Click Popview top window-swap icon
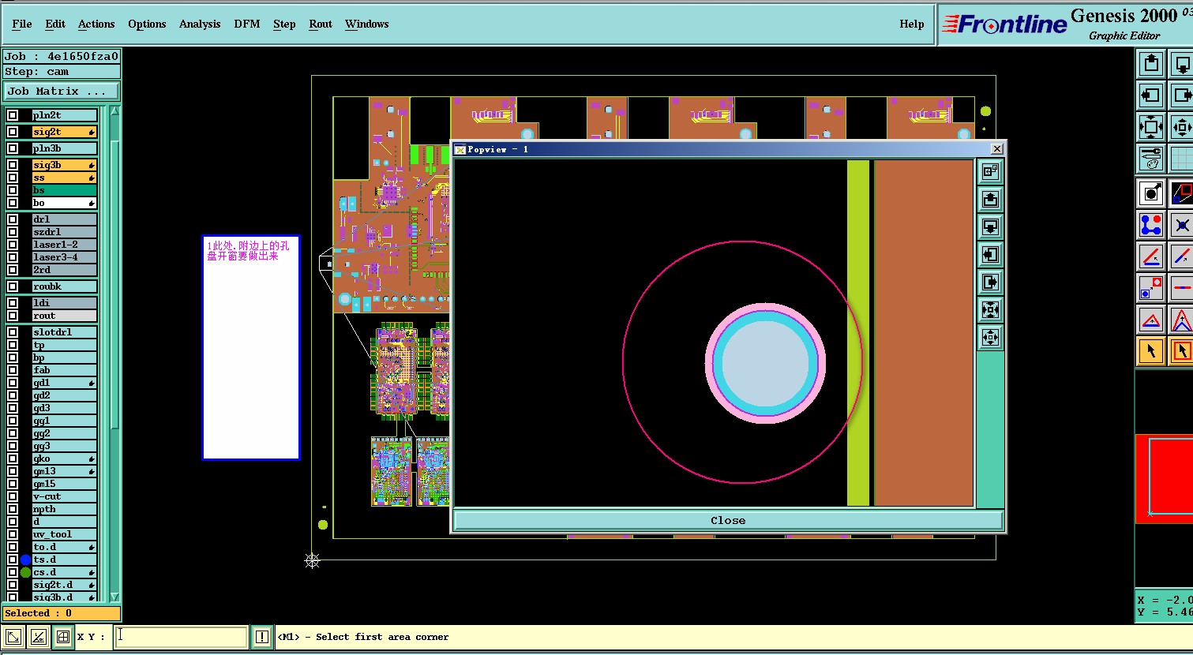This screenshot has width=1193, height=655. pyautogui.click(x=990, y=171)
